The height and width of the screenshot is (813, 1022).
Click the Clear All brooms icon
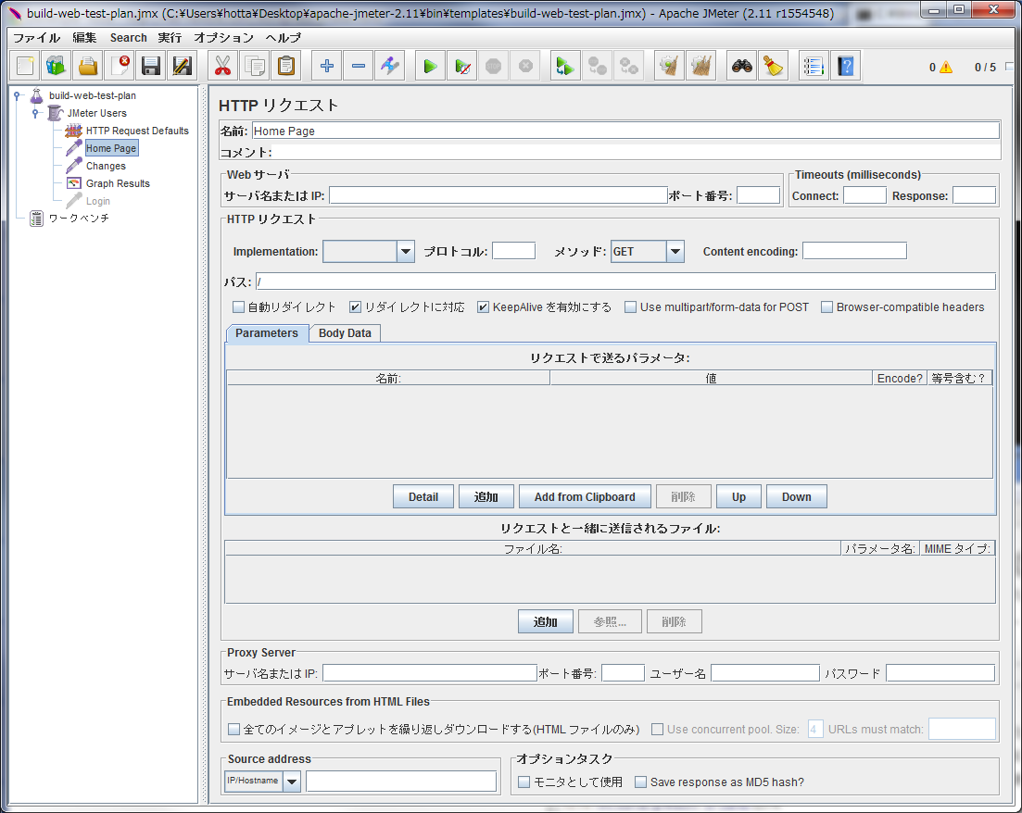point(701,66)
